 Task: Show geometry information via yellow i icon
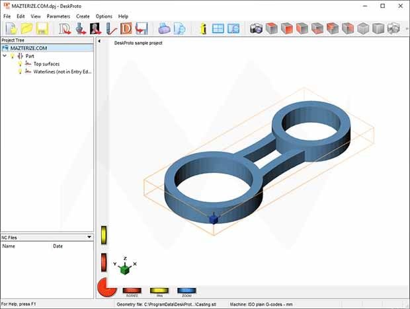click(x=203, y=28)
